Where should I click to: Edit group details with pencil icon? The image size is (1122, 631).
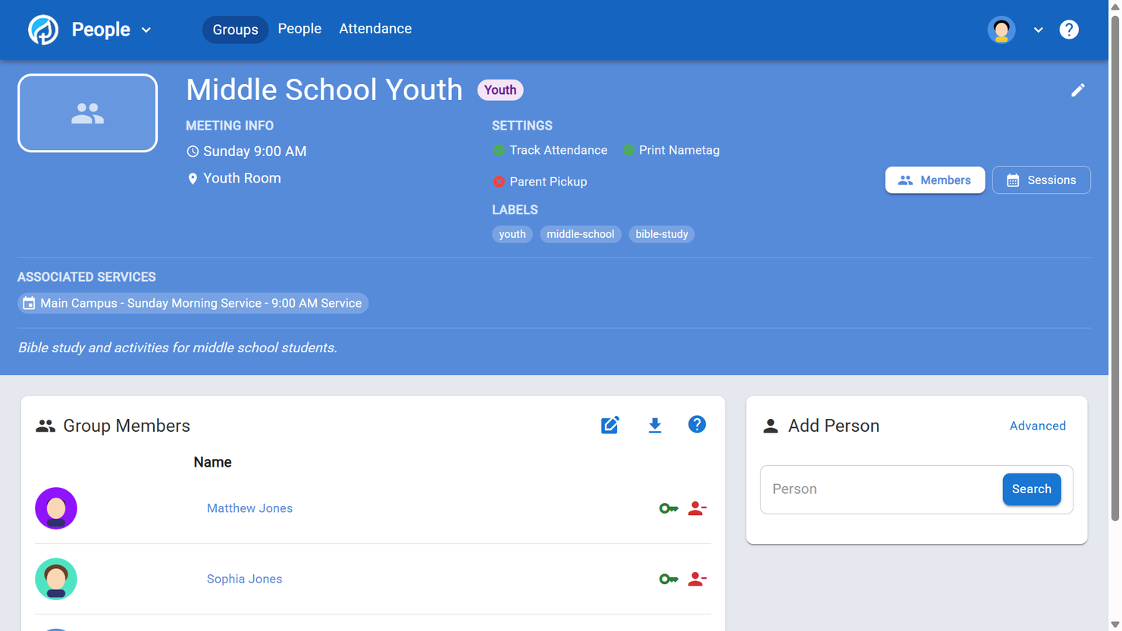(1077, 90)
